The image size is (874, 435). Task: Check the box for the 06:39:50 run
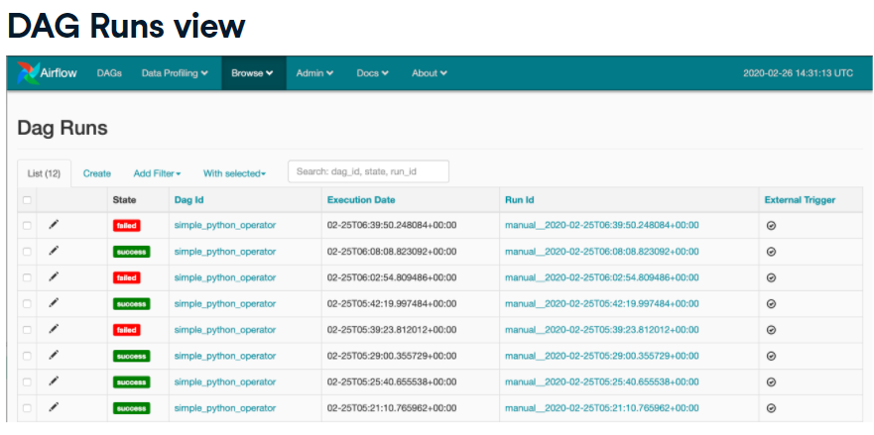pyautogui.click(x=27, y=225)
